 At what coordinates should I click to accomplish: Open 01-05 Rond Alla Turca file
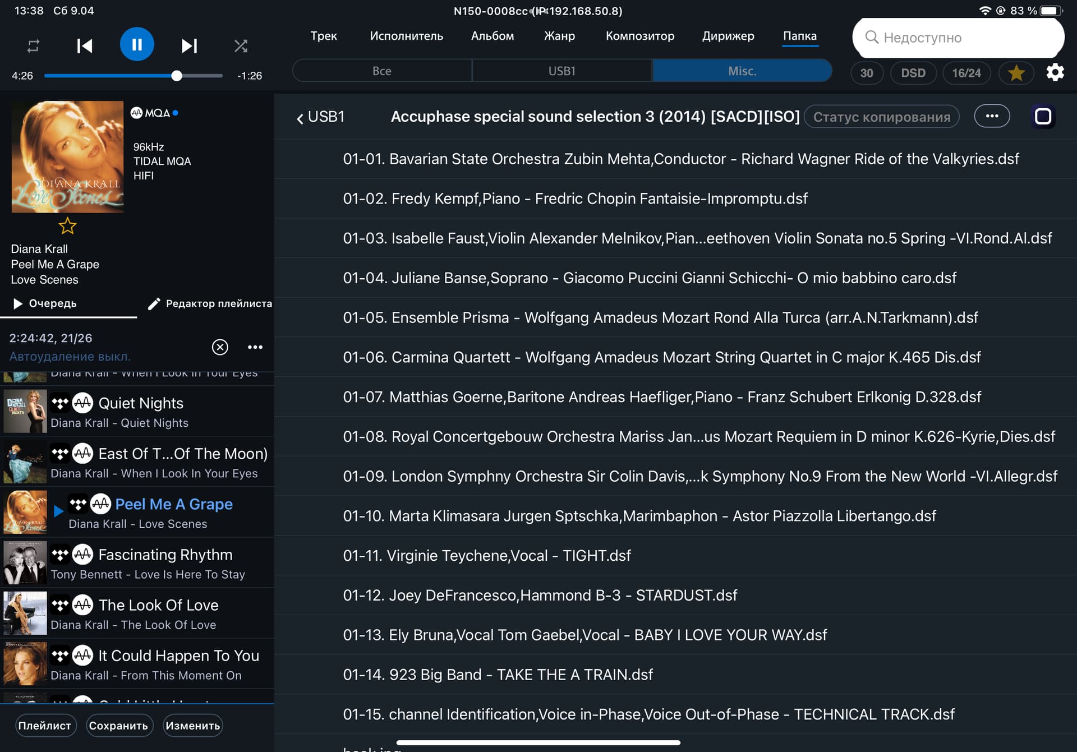coord(675,317)
